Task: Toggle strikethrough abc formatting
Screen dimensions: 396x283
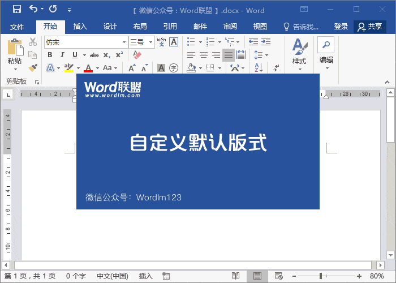Action: click(x=94, y=55)
